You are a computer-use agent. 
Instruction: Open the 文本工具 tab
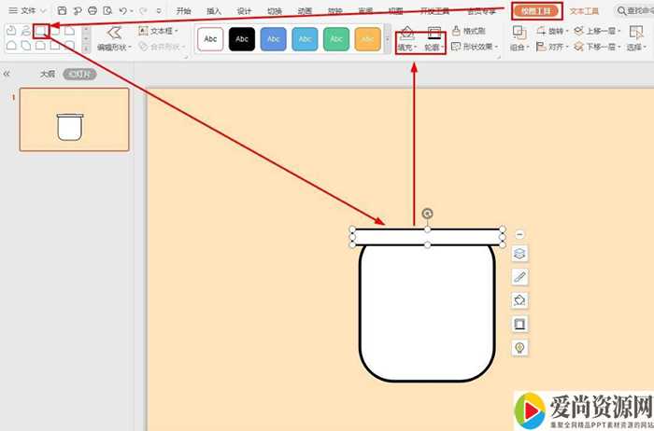click(584, 10)
